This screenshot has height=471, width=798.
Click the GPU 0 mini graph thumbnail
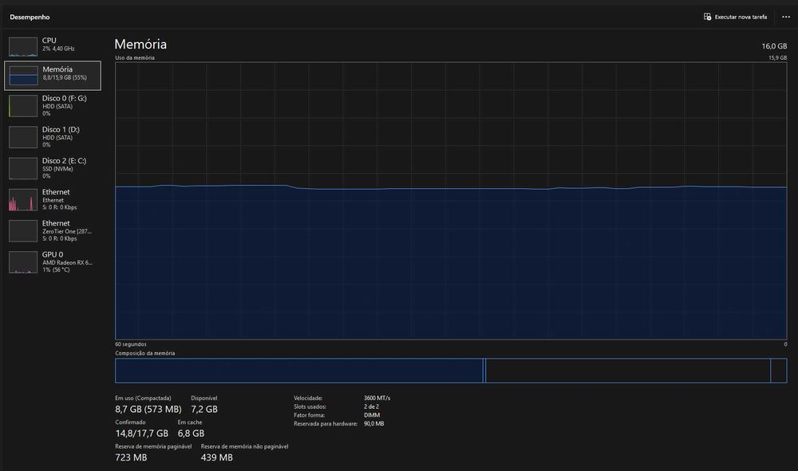tap(23, 262)
